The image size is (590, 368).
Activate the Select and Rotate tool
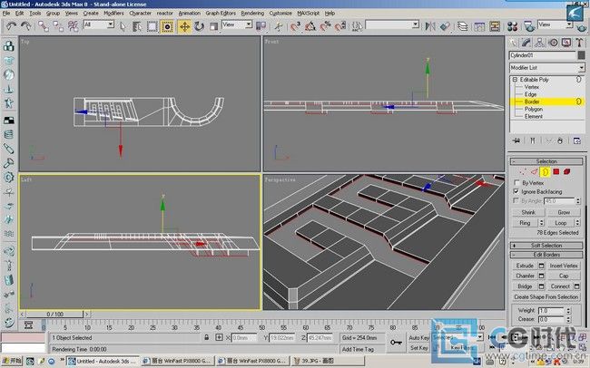coord(199,26)
